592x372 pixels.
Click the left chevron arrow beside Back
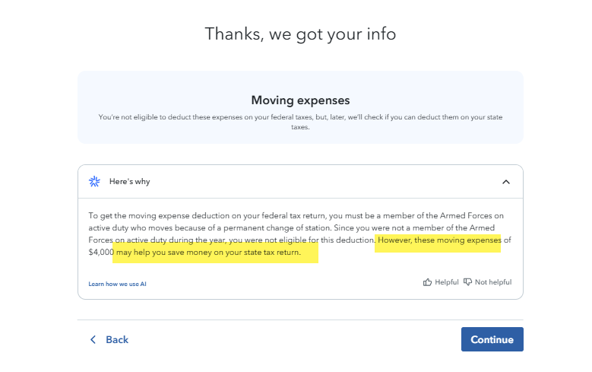pyautogui.click(x=93, y=339)
